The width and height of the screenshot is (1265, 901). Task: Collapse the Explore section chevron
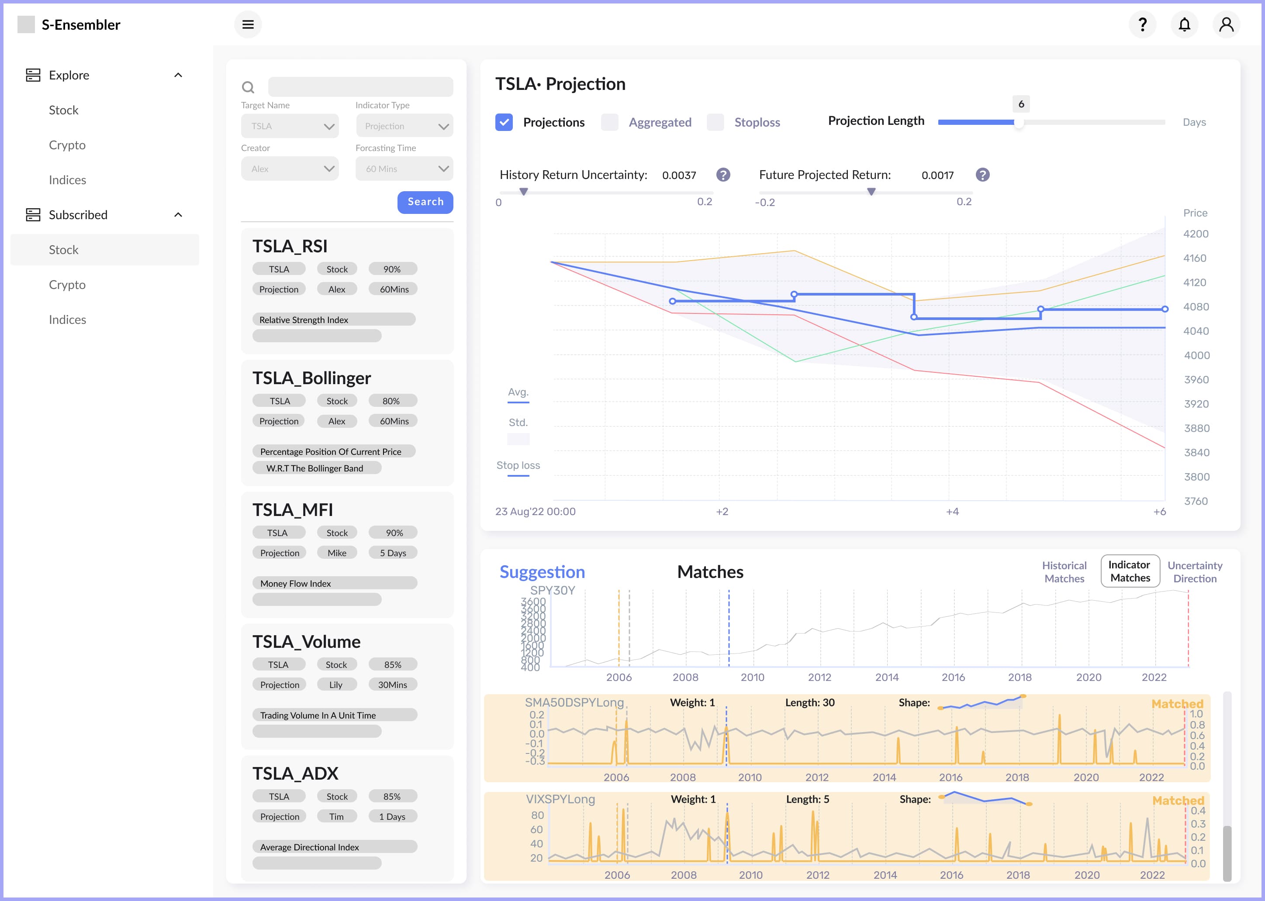pos(178,75)
